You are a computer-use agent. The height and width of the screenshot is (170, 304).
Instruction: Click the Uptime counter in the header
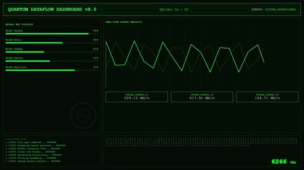point(174,9)
